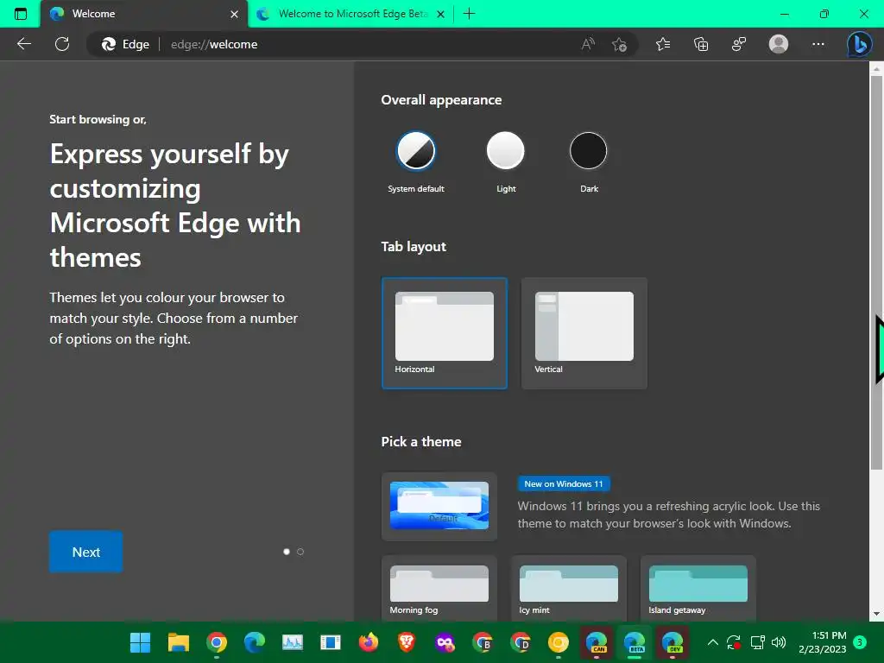Select System default appearance
884x663 pixels.
tap(416, 151)
